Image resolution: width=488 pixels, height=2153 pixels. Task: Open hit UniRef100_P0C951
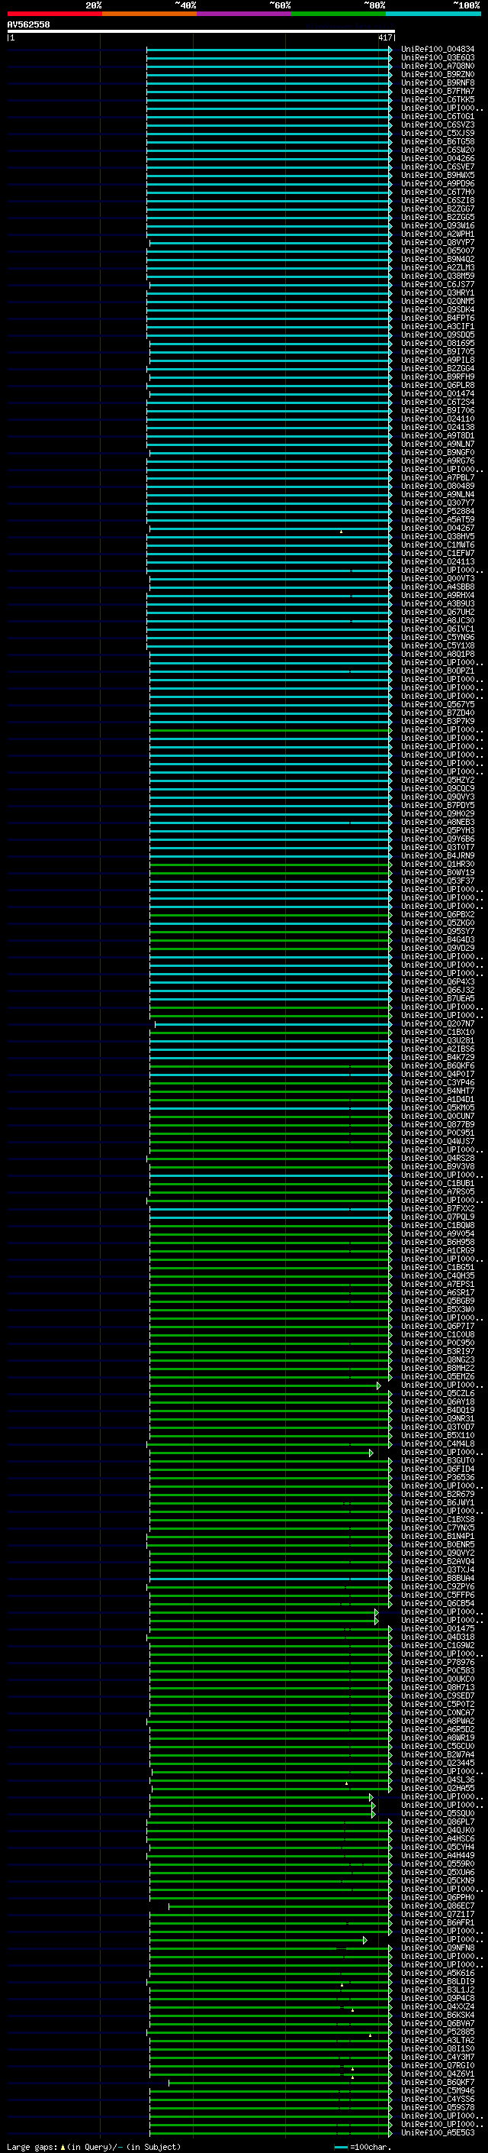pyautogui.click(x=438, y=1133)
